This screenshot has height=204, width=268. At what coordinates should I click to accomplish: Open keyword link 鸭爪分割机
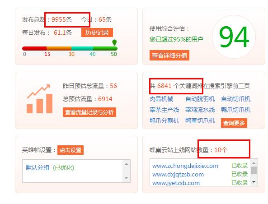164,121
